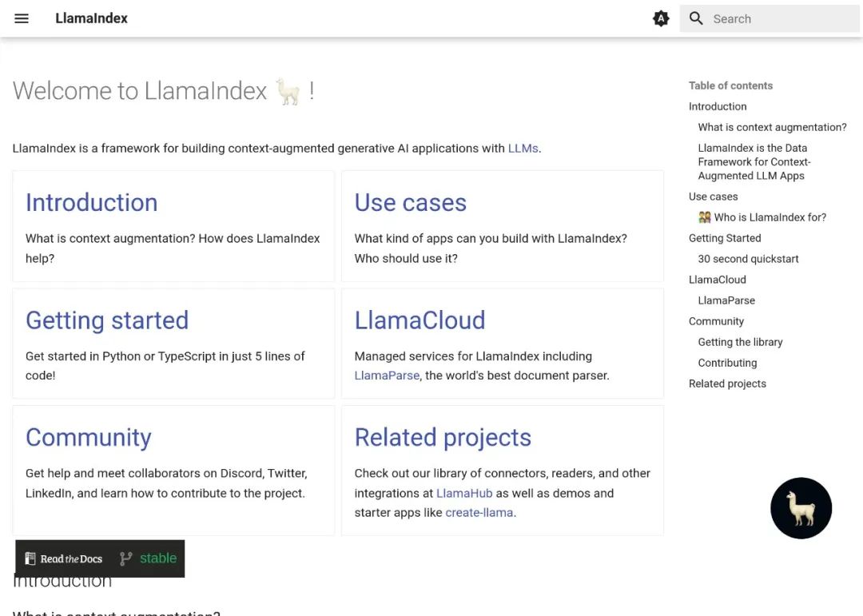Viewport: 863px width, 616px height.
Task: Select LlamaParse in table of contents
Action: (726, 300)
